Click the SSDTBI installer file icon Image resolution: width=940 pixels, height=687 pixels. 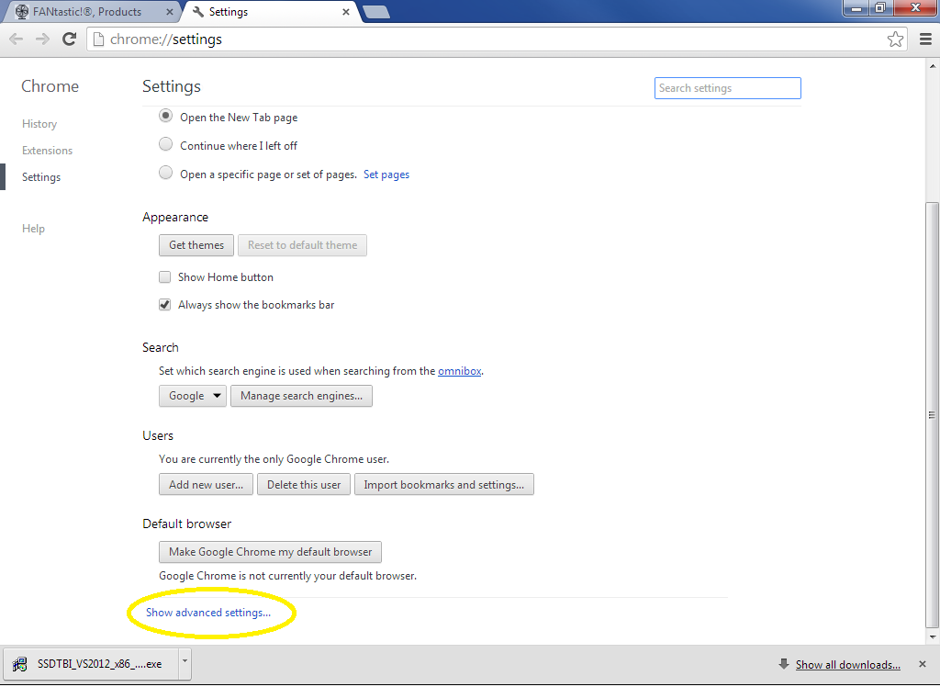click(x=20, y=664)
